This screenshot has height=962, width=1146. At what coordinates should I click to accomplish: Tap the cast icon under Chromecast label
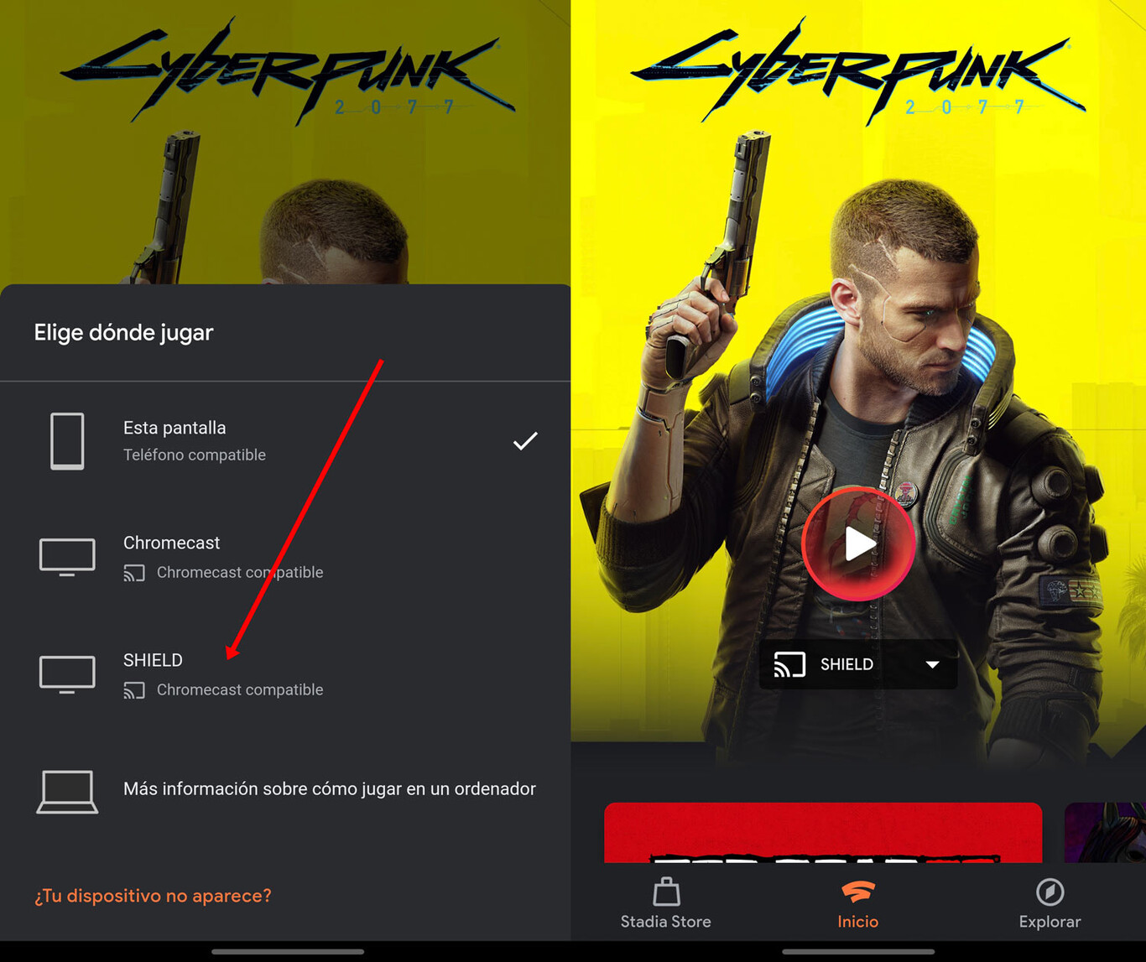click(134, 573)
